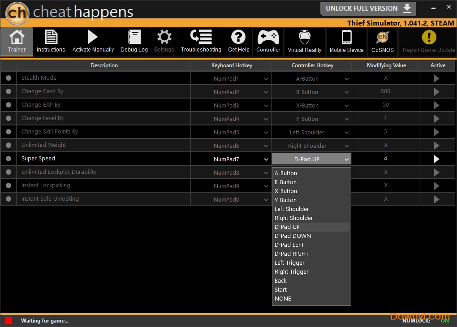457x327 pixels.
Task: Edit the Super Speed modifying value field
Action: click(x=385, y=159)
